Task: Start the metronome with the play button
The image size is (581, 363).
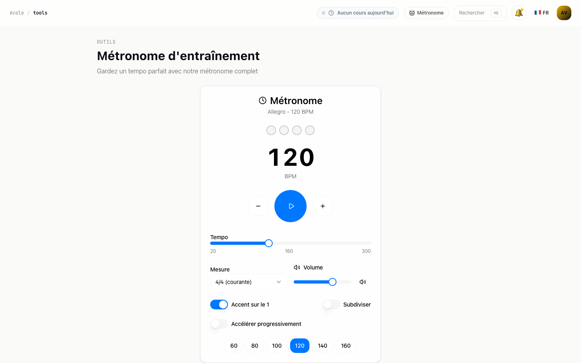Action: click(x=290, y=206)
